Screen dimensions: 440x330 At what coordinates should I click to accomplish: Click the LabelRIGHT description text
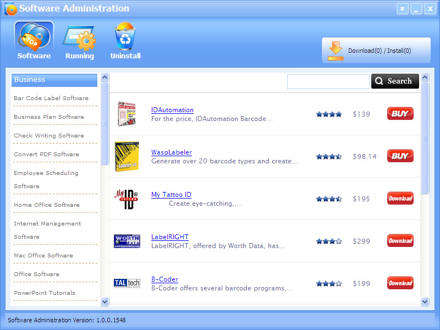pos(218,246)
